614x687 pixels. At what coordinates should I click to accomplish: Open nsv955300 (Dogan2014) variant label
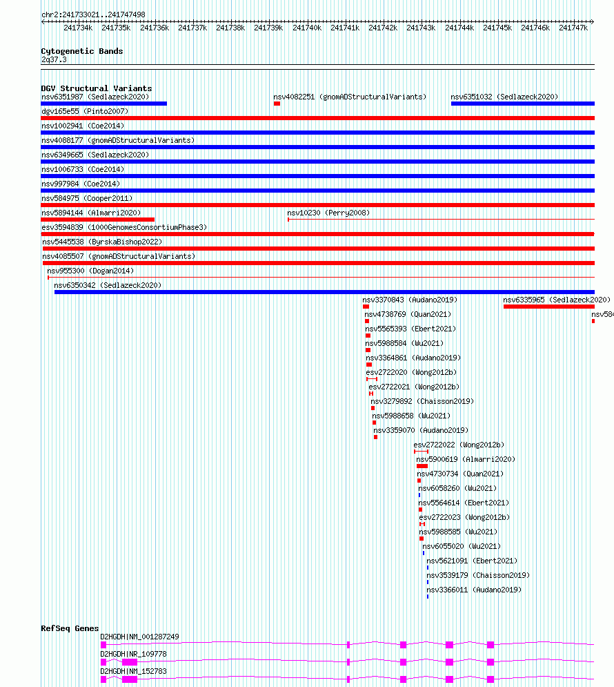[90, 271]
